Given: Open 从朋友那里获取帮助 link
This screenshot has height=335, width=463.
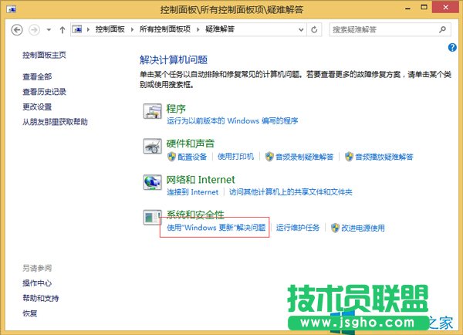Looking at the screenshot, I should tap(56, 122).
